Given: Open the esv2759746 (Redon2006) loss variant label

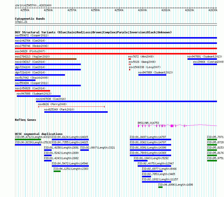Looking at the screenshot, I should click(x=32, y=46).
